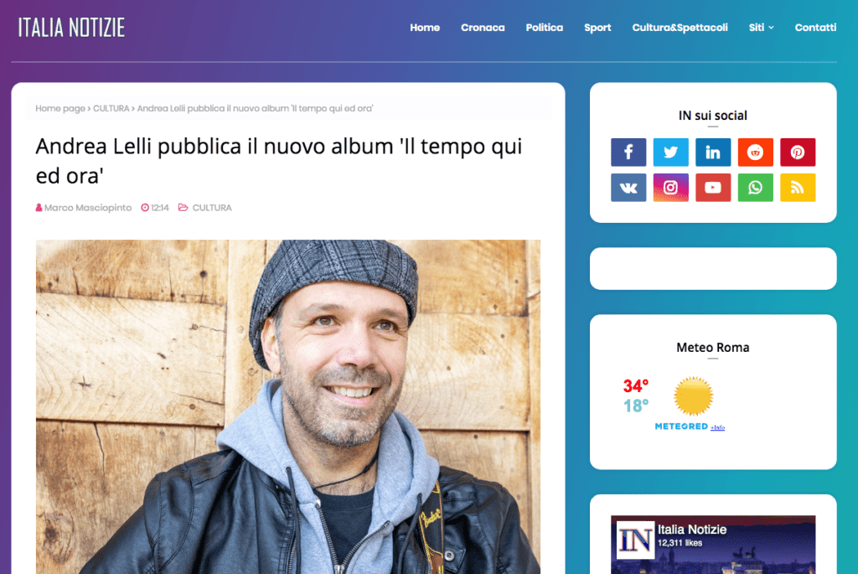
Task: Open the LinkedIn social icon
Action: coord(713,153)
